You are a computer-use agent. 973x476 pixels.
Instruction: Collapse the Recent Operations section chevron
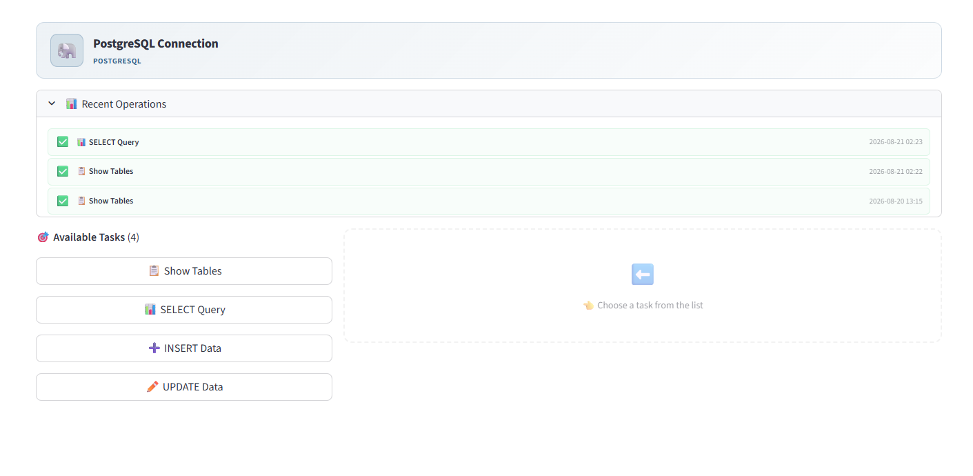52,103
